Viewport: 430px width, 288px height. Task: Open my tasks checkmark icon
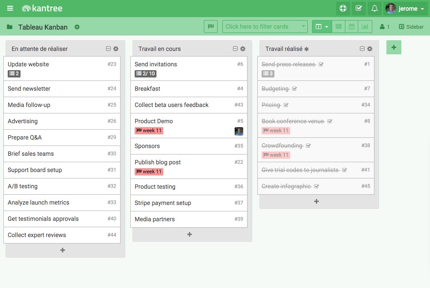point(359,9)
